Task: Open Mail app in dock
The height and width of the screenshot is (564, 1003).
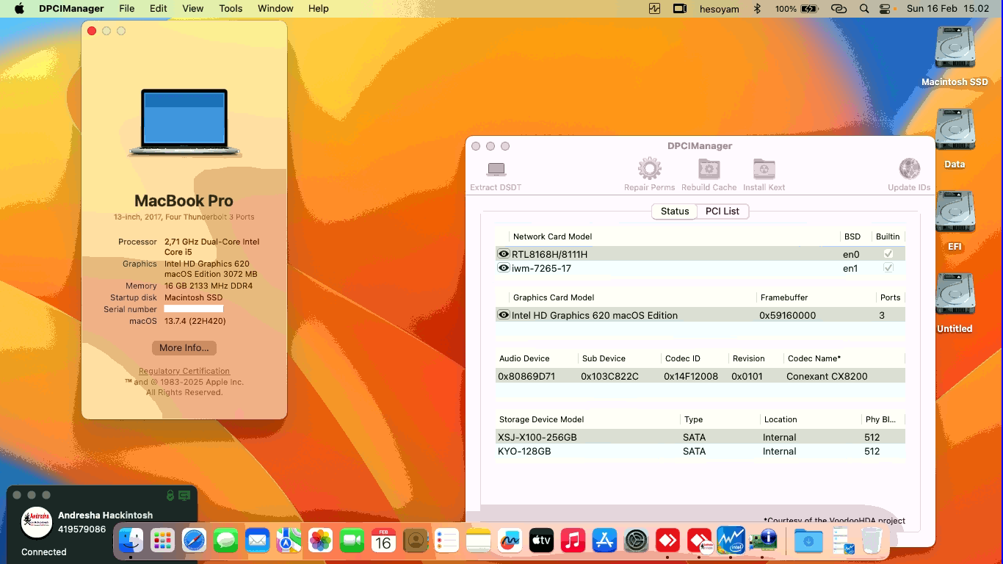Action: [x=257, y=541]
